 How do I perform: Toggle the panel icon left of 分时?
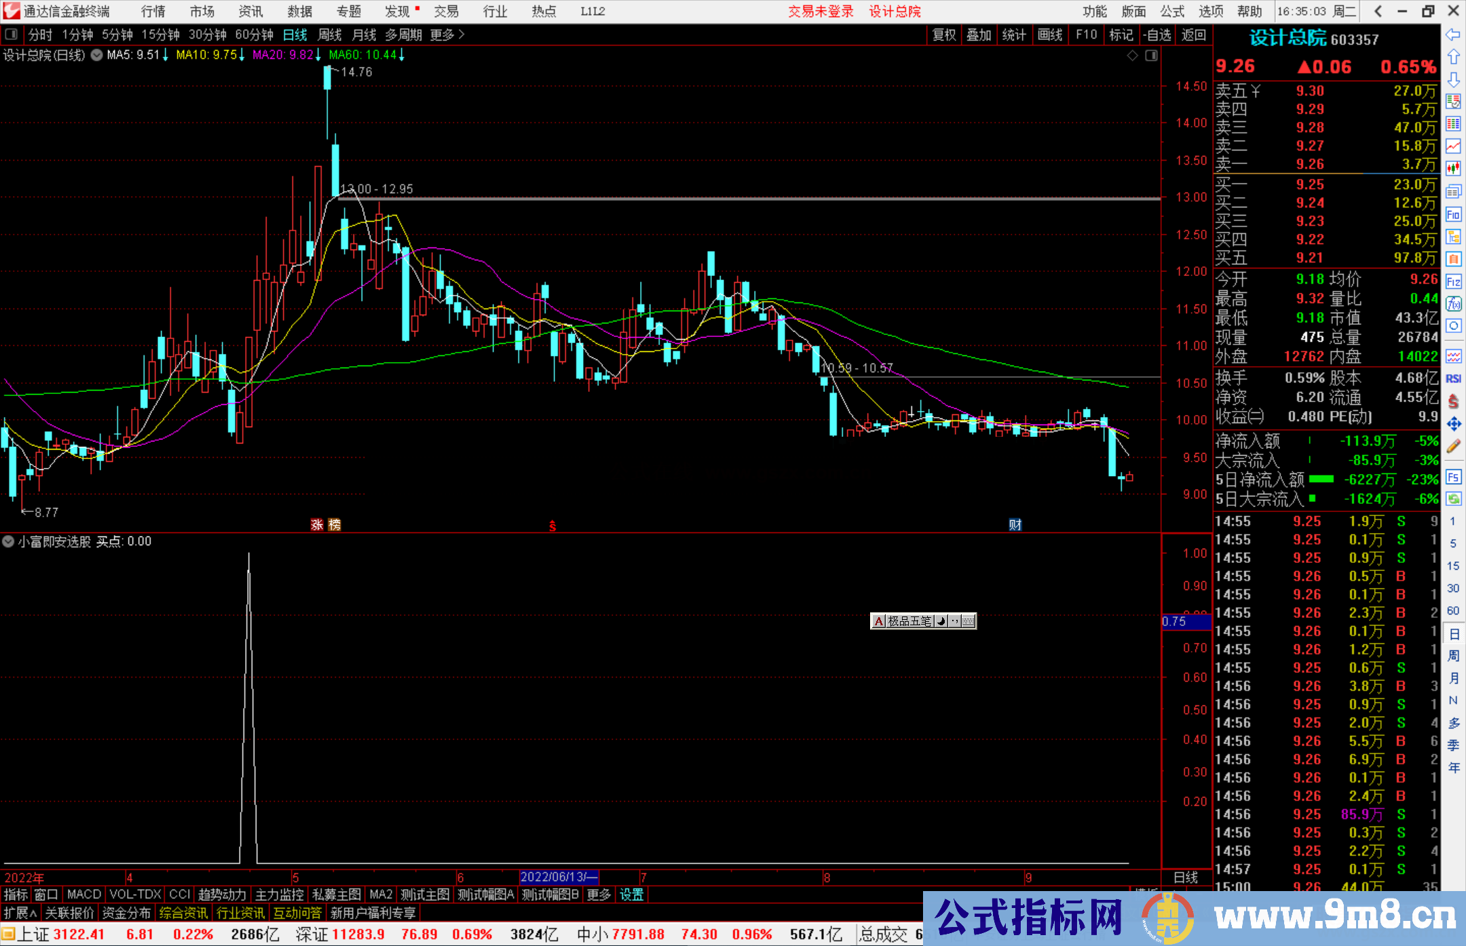pyautogui.click(x=12, y=34)
